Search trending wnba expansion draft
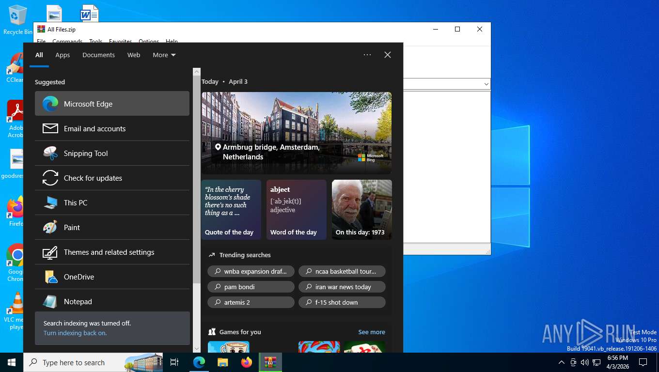This screenshot has width=659, height=372. tap(251, 271)
